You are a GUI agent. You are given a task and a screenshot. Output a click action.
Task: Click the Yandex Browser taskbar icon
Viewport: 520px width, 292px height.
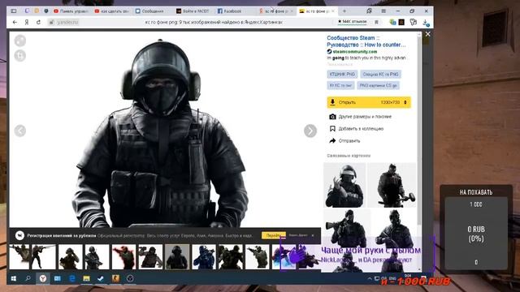click(43, 279)
